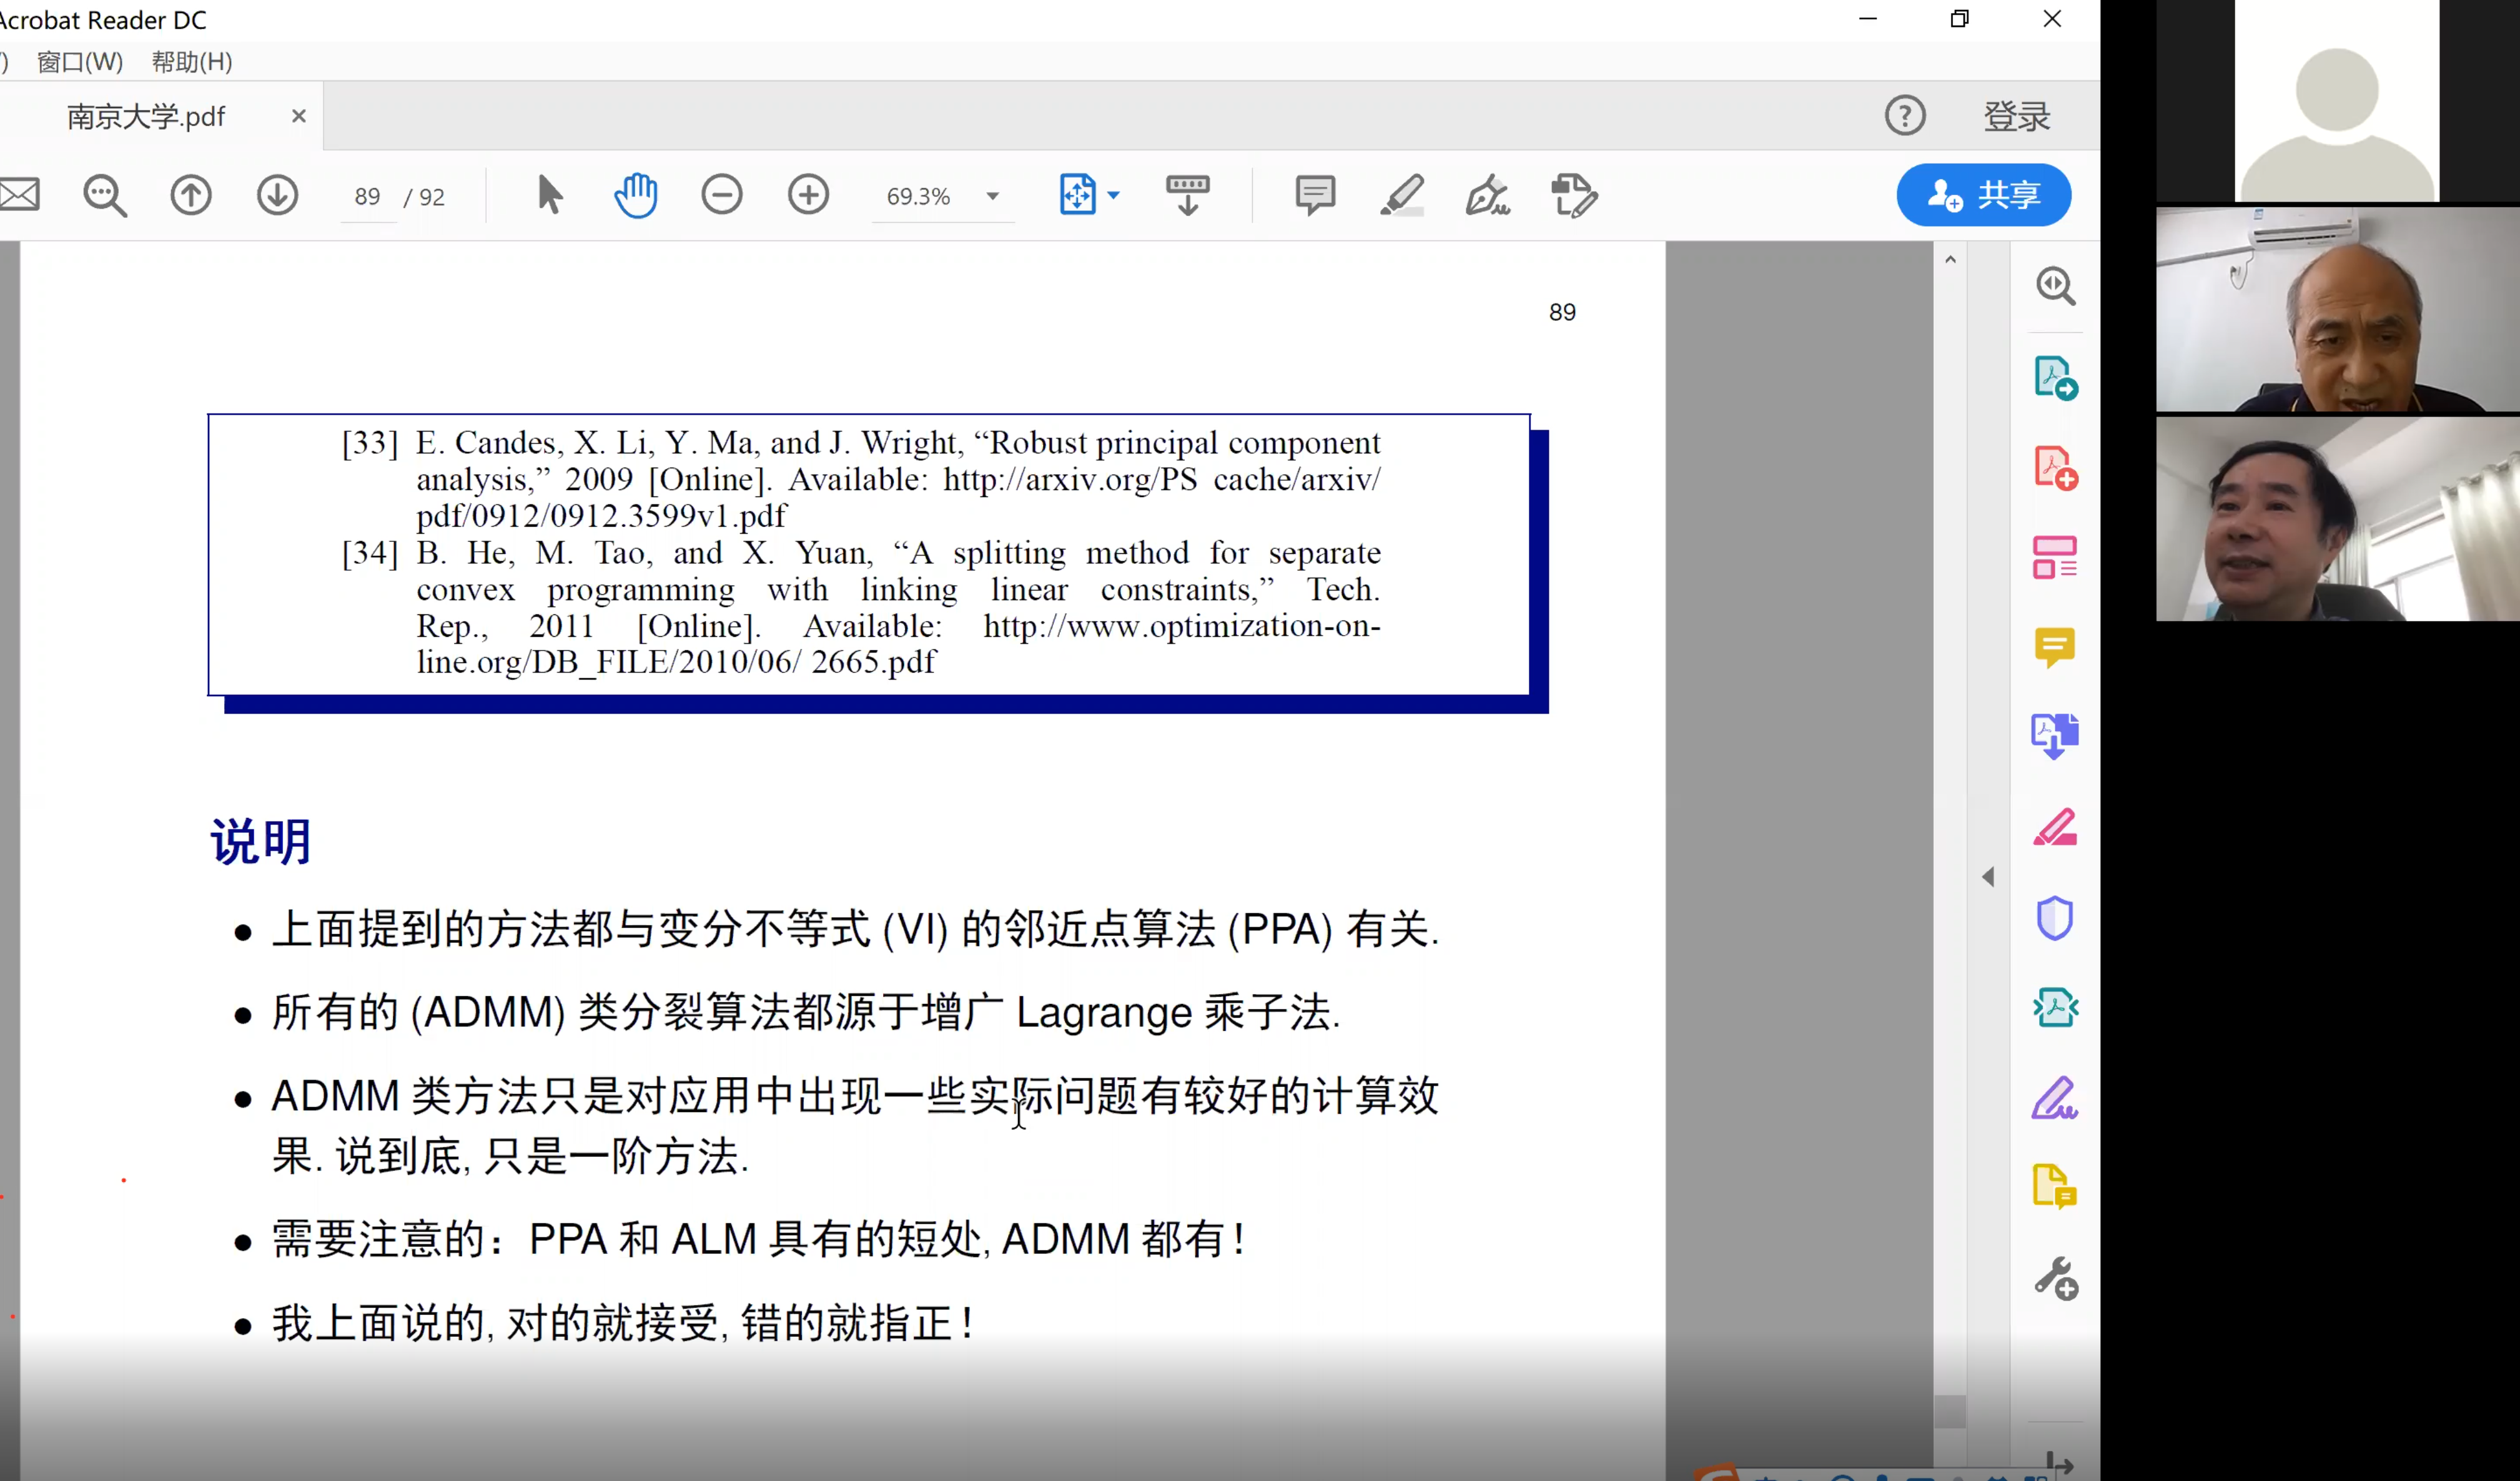Close the 南京大学.pdf tab
2520x1481 pixels.
point(298,116)
